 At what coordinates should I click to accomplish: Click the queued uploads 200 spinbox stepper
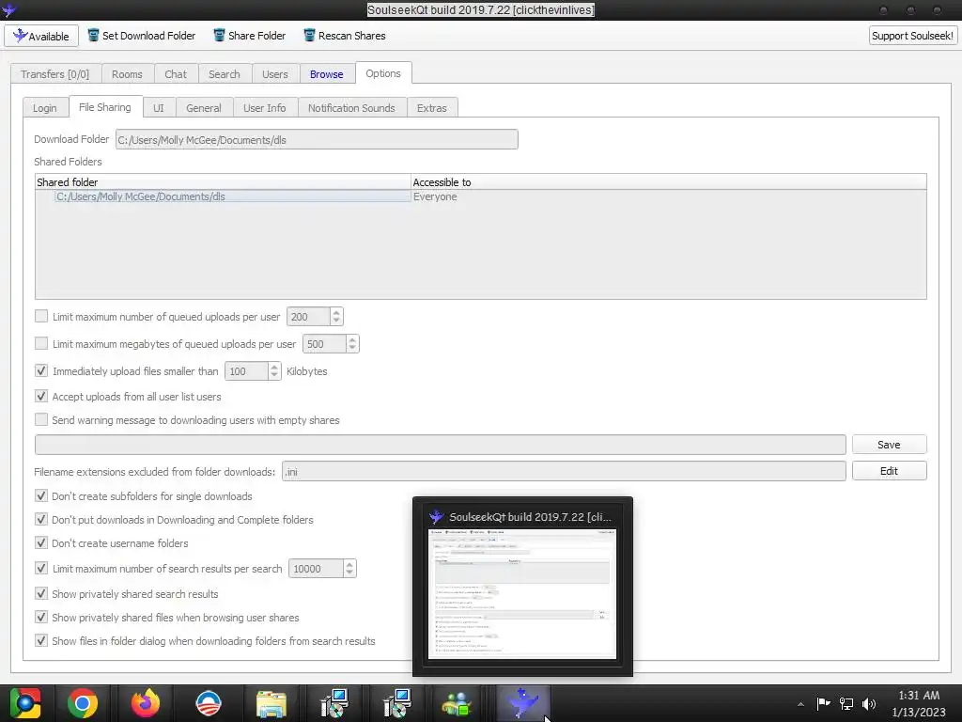click(336, 317)
